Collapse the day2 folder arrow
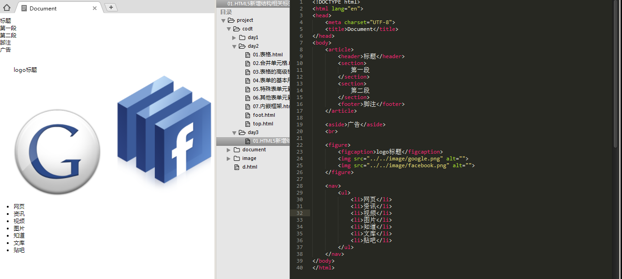Viewport: 622px width, 279px height. pyautogui.click(x=235, y=46)
